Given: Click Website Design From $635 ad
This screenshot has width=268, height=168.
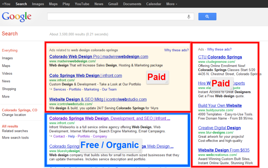Looking at the screenshot, I should [224, 150].
